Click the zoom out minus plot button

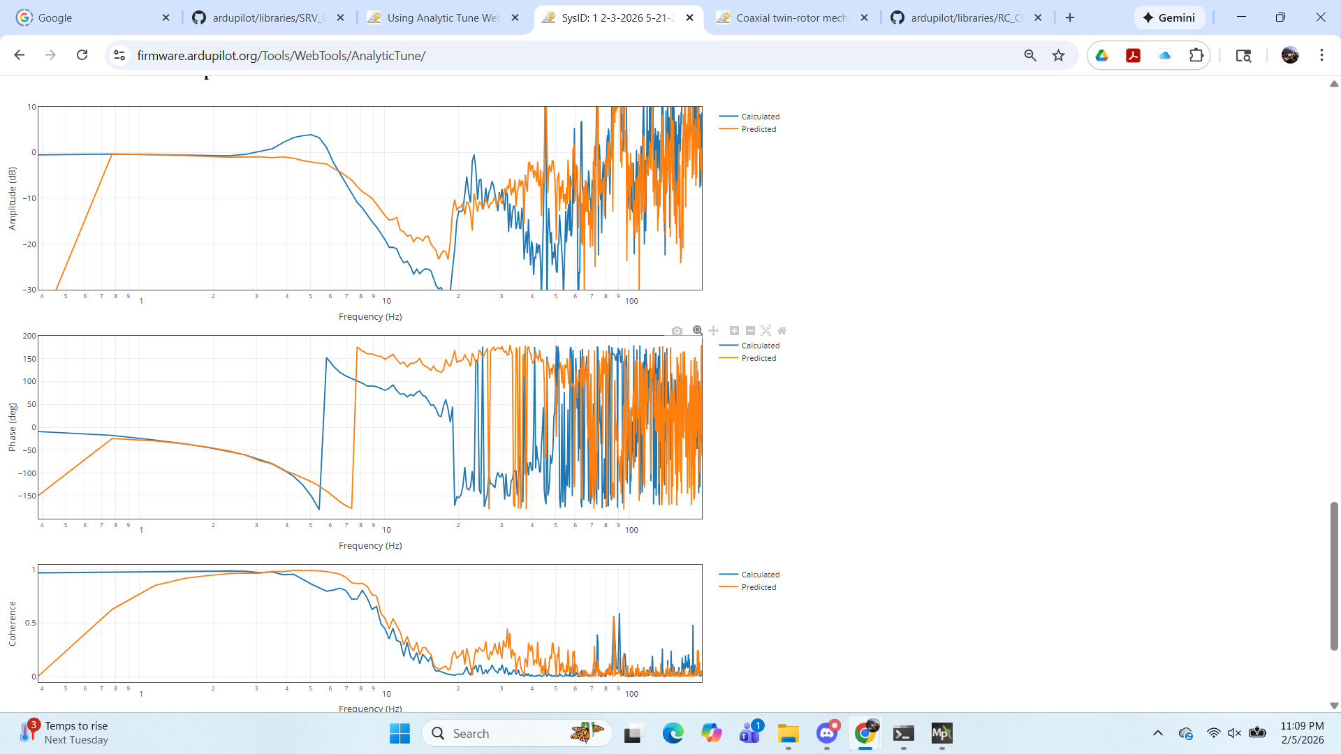click(750, 331)
